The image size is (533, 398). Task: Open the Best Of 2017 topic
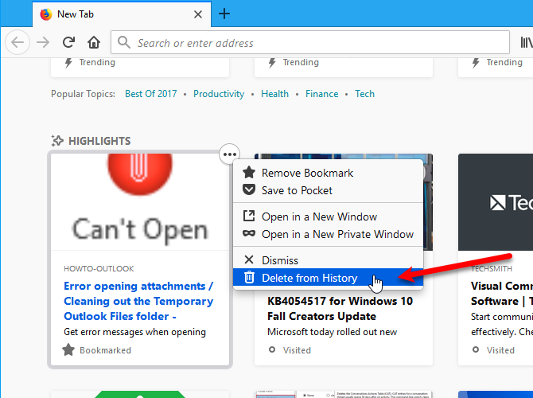(151, 94)
